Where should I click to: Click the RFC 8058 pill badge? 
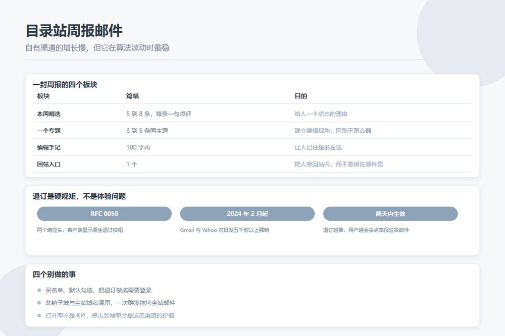tap(104, 214)
